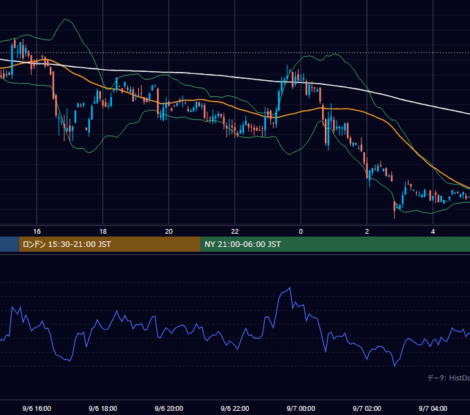
Task: Click the 4 hour axis label
Action: point(433,232)
